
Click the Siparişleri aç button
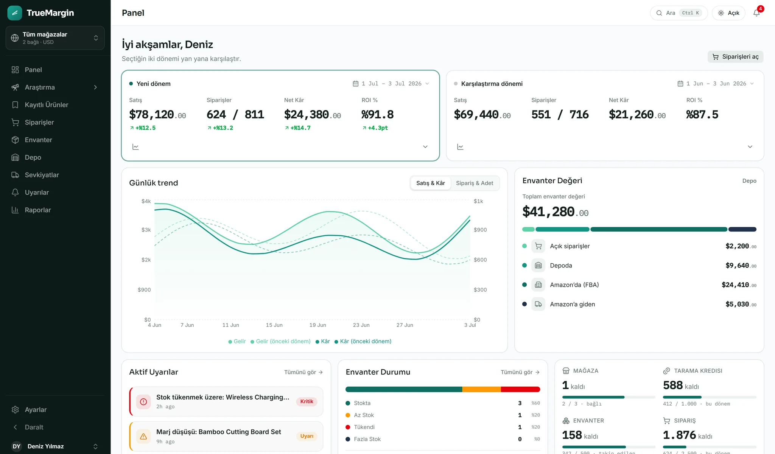coord(735,57)
